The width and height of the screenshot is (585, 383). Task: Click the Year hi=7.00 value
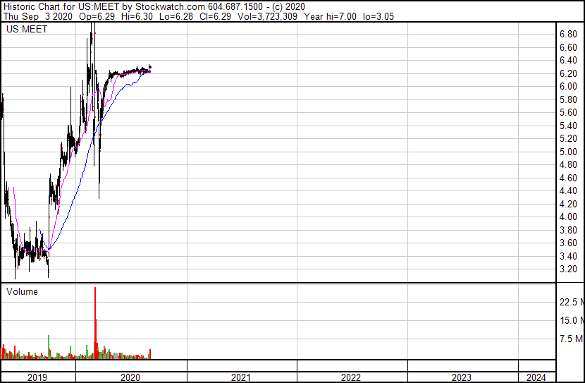330,16
